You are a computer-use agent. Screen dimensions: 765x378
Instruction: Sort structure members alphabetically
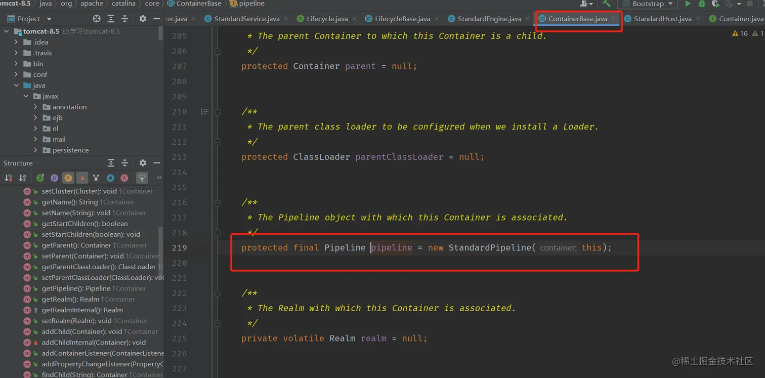point(22,178)
